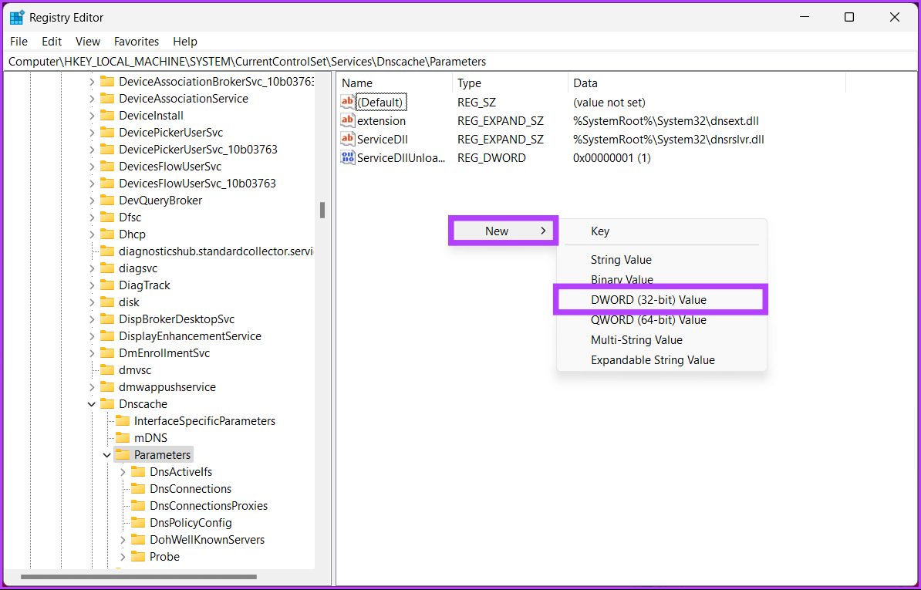
Task: Open the View menu
Action: click(88, 42)
